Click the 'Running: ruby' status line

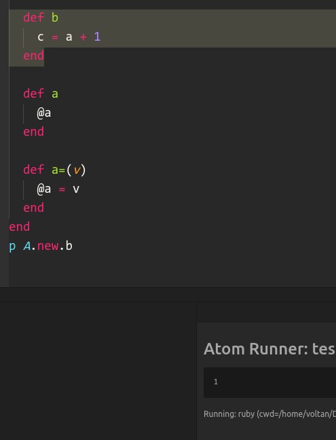(x=269, y=414)
